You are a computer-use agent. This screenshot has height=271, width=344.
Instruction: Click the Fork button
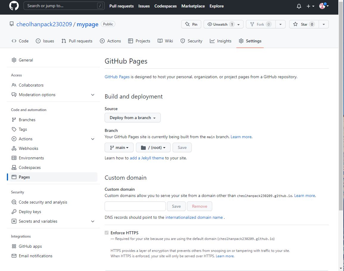click(261, 24)
